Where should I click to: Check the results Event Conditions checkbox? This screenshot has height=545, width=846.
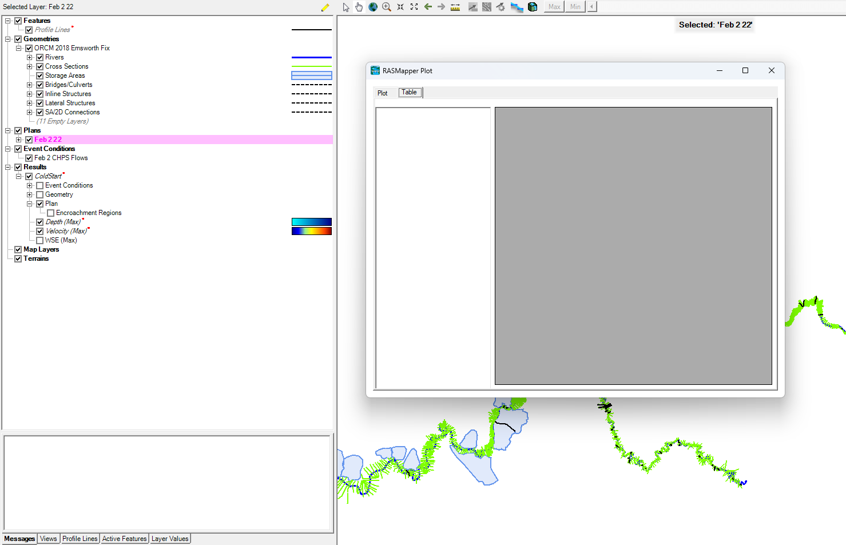tap(40, 185)
